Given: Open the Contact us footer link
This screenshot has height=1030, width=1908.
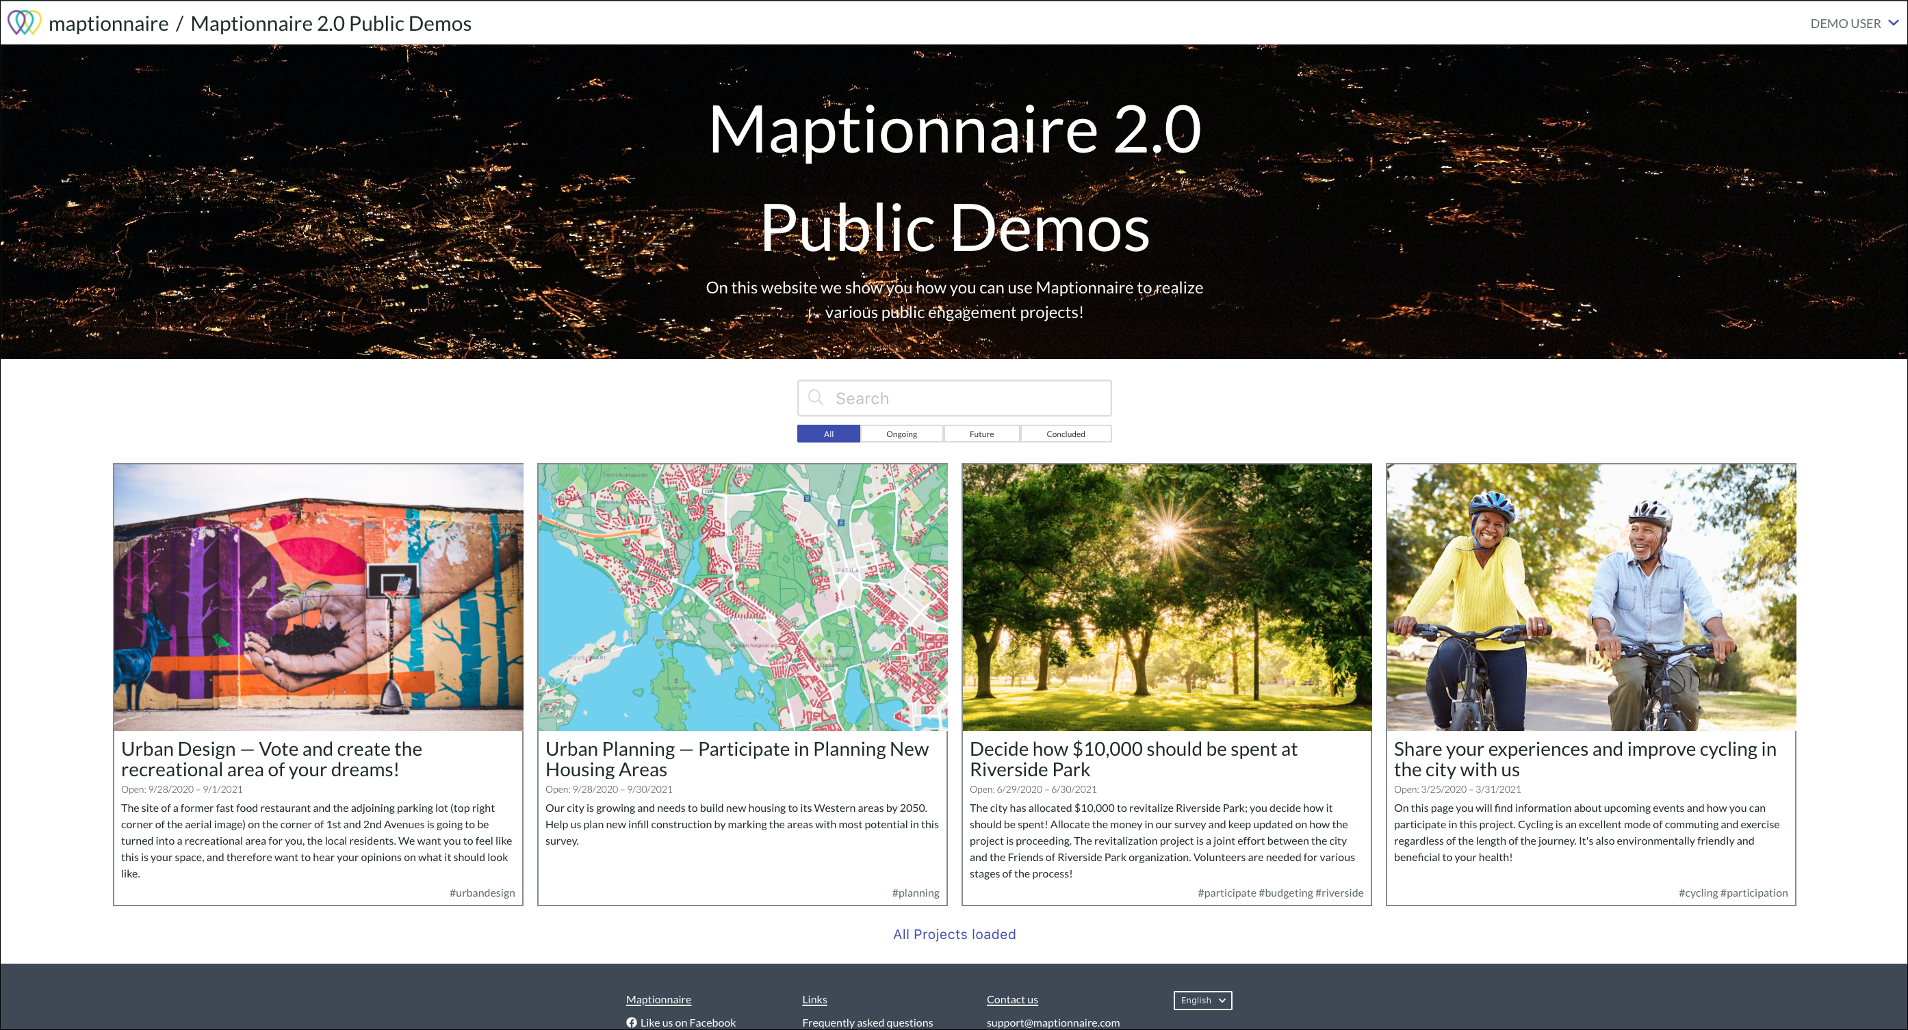Looking at the screenshot, I should tap(1011, 1000).
